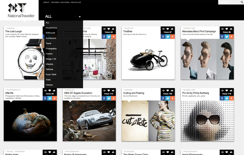This screenshot has height=155, width=244.
Task: Share Cutting and Pasting on Facebook
Action: 163,98
